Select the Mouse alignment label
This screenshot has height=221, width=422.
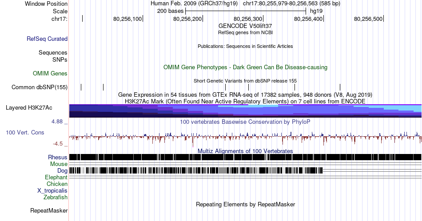coord(59,164)
